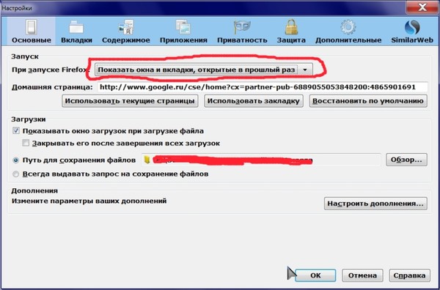Viewport: 440px width, 290px height.
Task: Enable Закрывать его после завершения всех загрузок
Action: tap(26, 144)
